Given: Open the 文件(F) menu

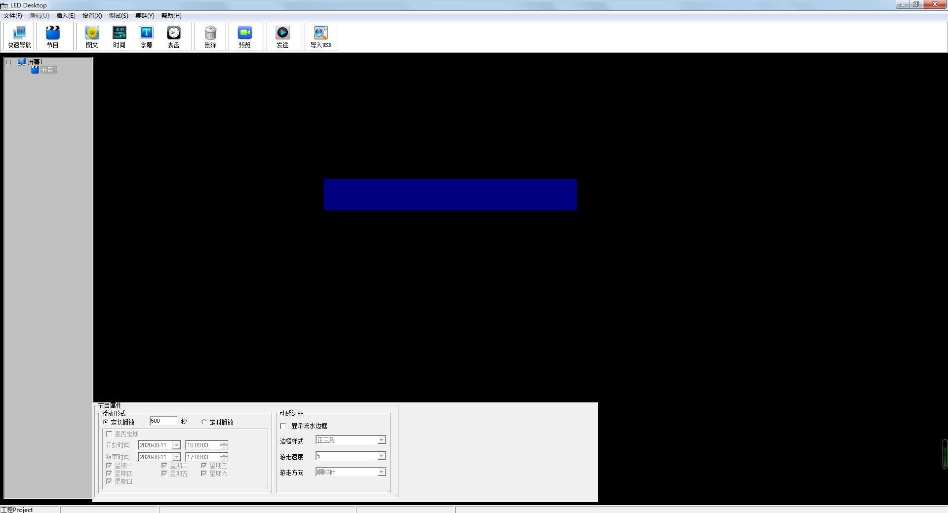Looking at the screenshot, I should pyautogui.click(x=13, y=16).
